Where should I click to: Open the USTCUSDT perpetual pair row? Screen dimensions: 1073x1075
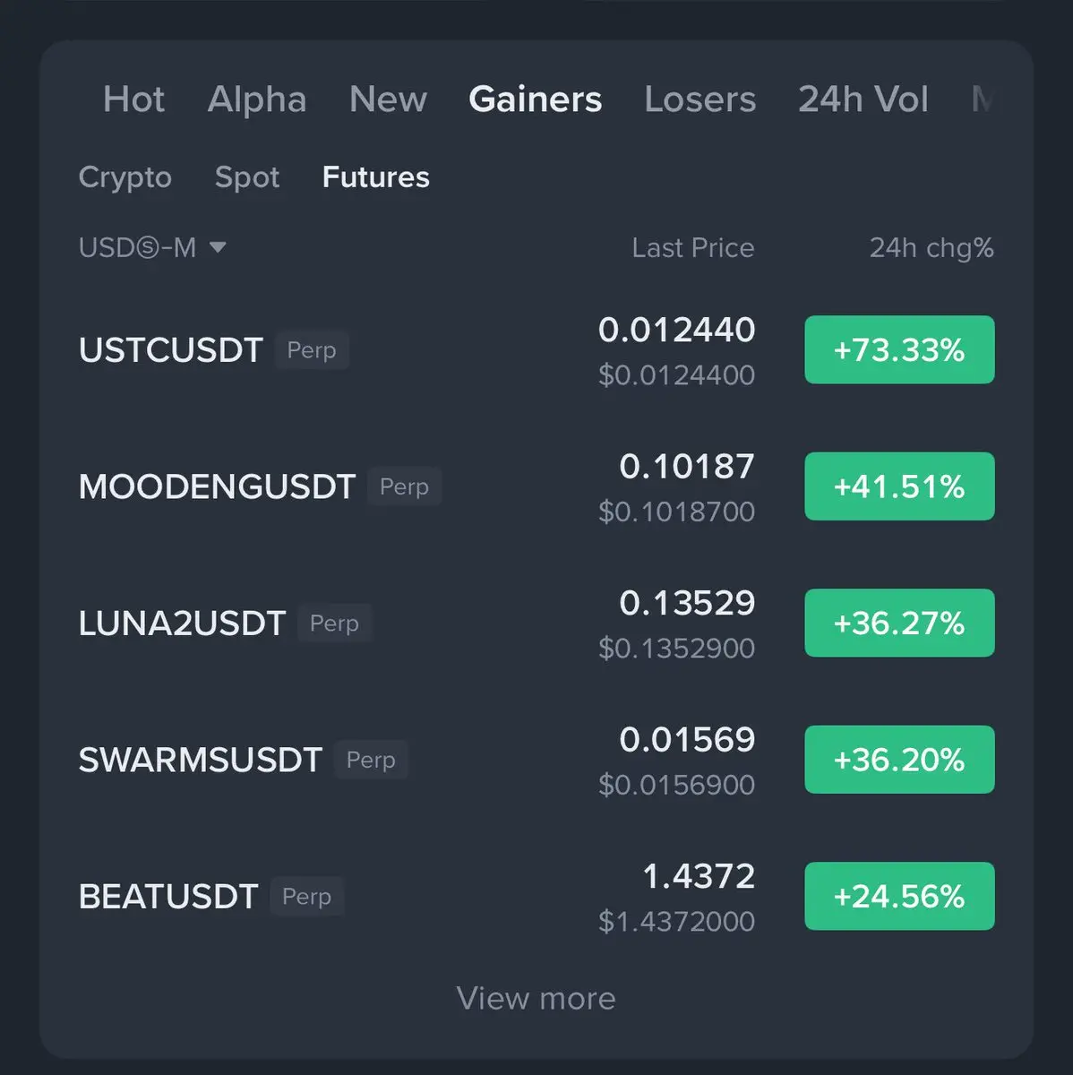(536, 349)
